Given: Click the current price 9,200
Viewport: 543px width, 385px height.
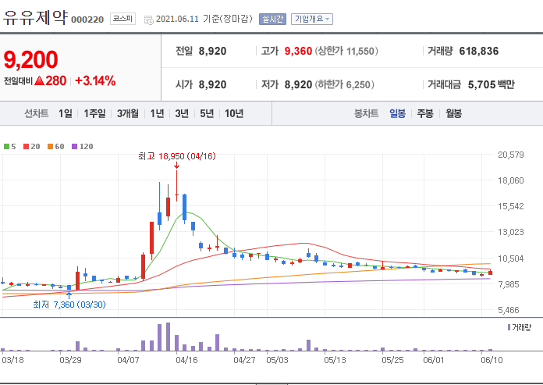Looking at the screenshot, I should [x=31, y=59].
